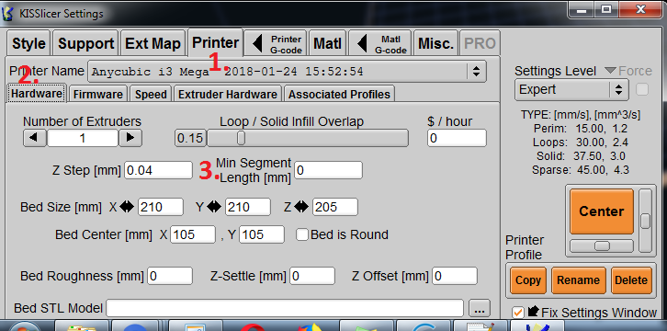Open Printer G-code tab with arrow icon
This screenshot has width=667, height=331.
(x=276, y=44)
